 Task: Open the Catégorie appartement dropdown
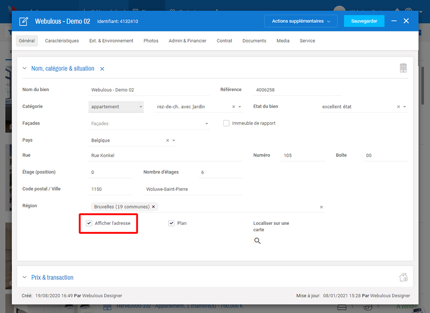tap(116, 107)
